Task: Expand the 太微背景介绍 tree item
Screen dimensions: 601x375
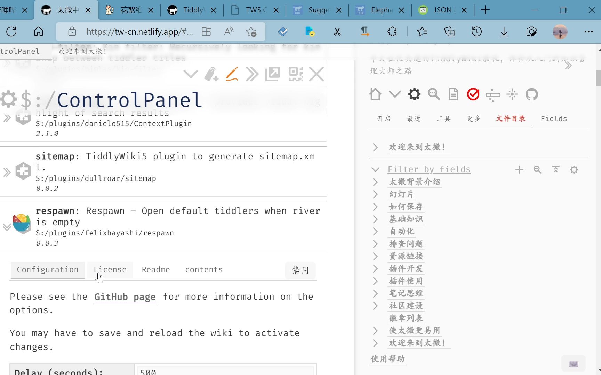Action: pyautogui.click(x=375, y=182)
